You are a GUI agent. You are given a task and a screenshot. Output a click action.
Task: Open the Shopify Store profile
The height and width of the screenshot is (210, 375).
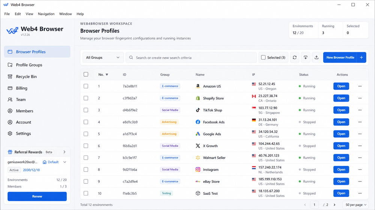click(x=341, y=98)
